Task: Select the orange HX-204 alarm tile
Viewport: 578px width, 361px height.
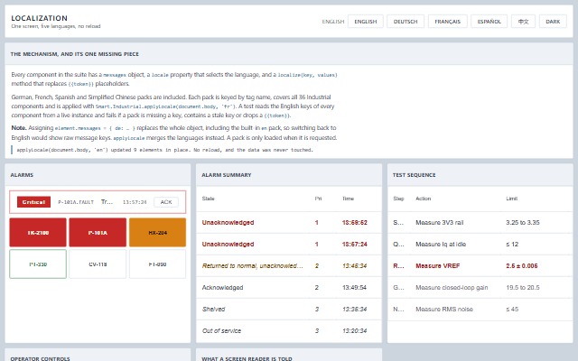Action: (157, 233)
